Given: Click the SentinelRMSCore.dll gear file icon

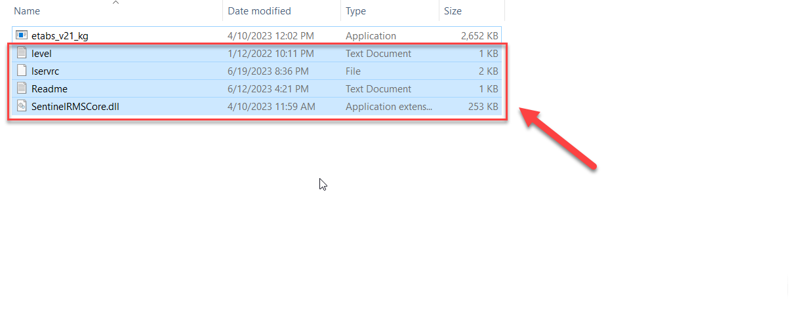Looking at the screenshot, I should pyautogui.click(x=22, y=106).
